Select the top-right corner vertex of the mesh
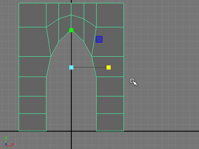 (x=124, y=3)
